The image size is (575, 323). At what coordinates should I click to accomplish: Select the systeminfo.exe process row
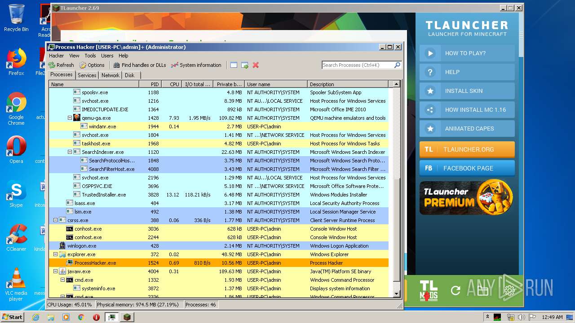tap(219, 288)
